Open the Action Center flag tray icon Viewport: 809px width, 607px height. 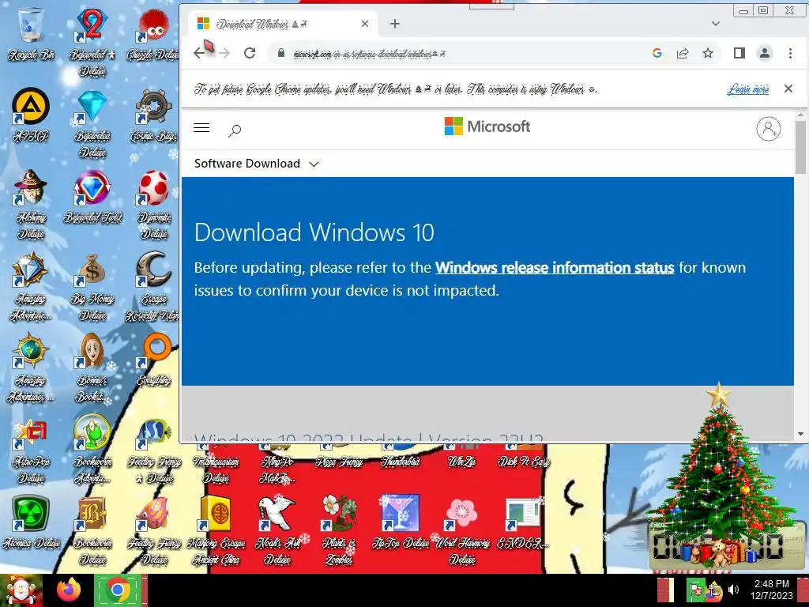tap(696, 590)
